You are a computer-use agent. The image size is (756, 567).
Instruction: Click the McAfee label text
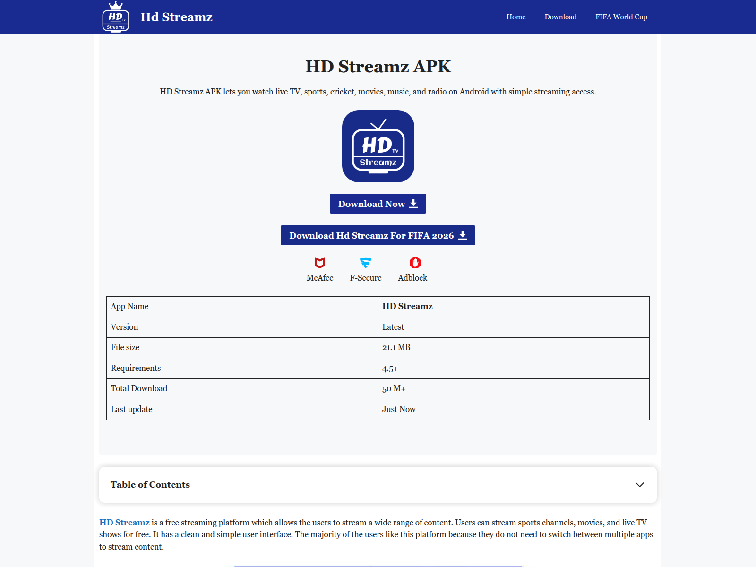click(x=320, y=278)
